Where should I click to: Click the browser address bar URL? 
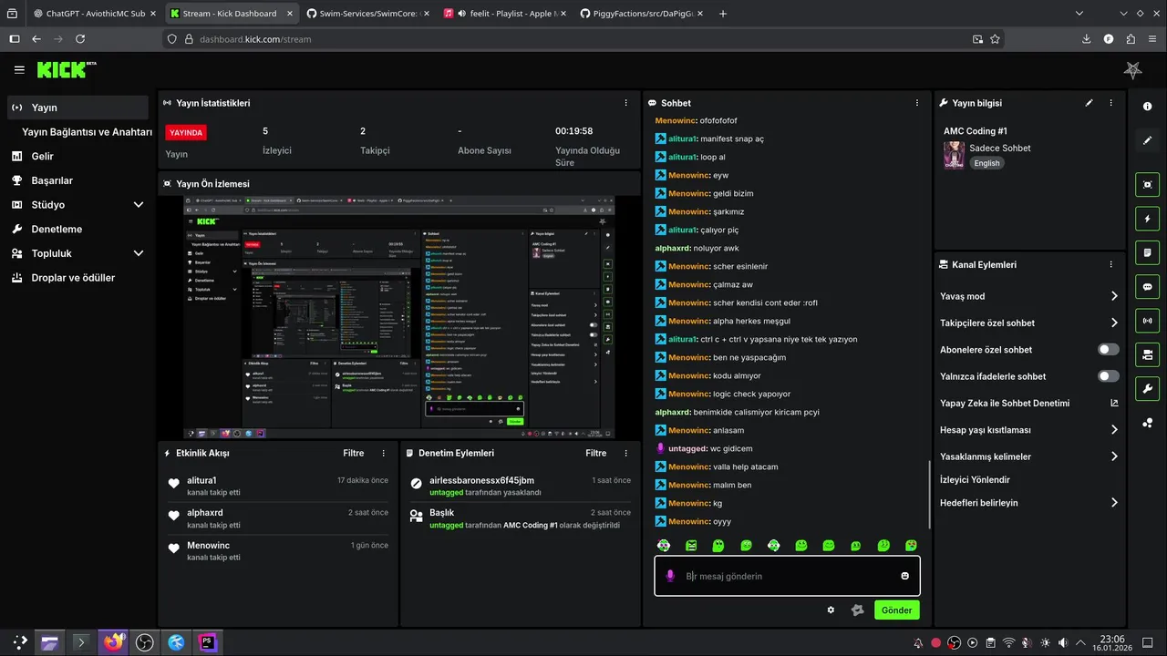(x=255, y=39)
